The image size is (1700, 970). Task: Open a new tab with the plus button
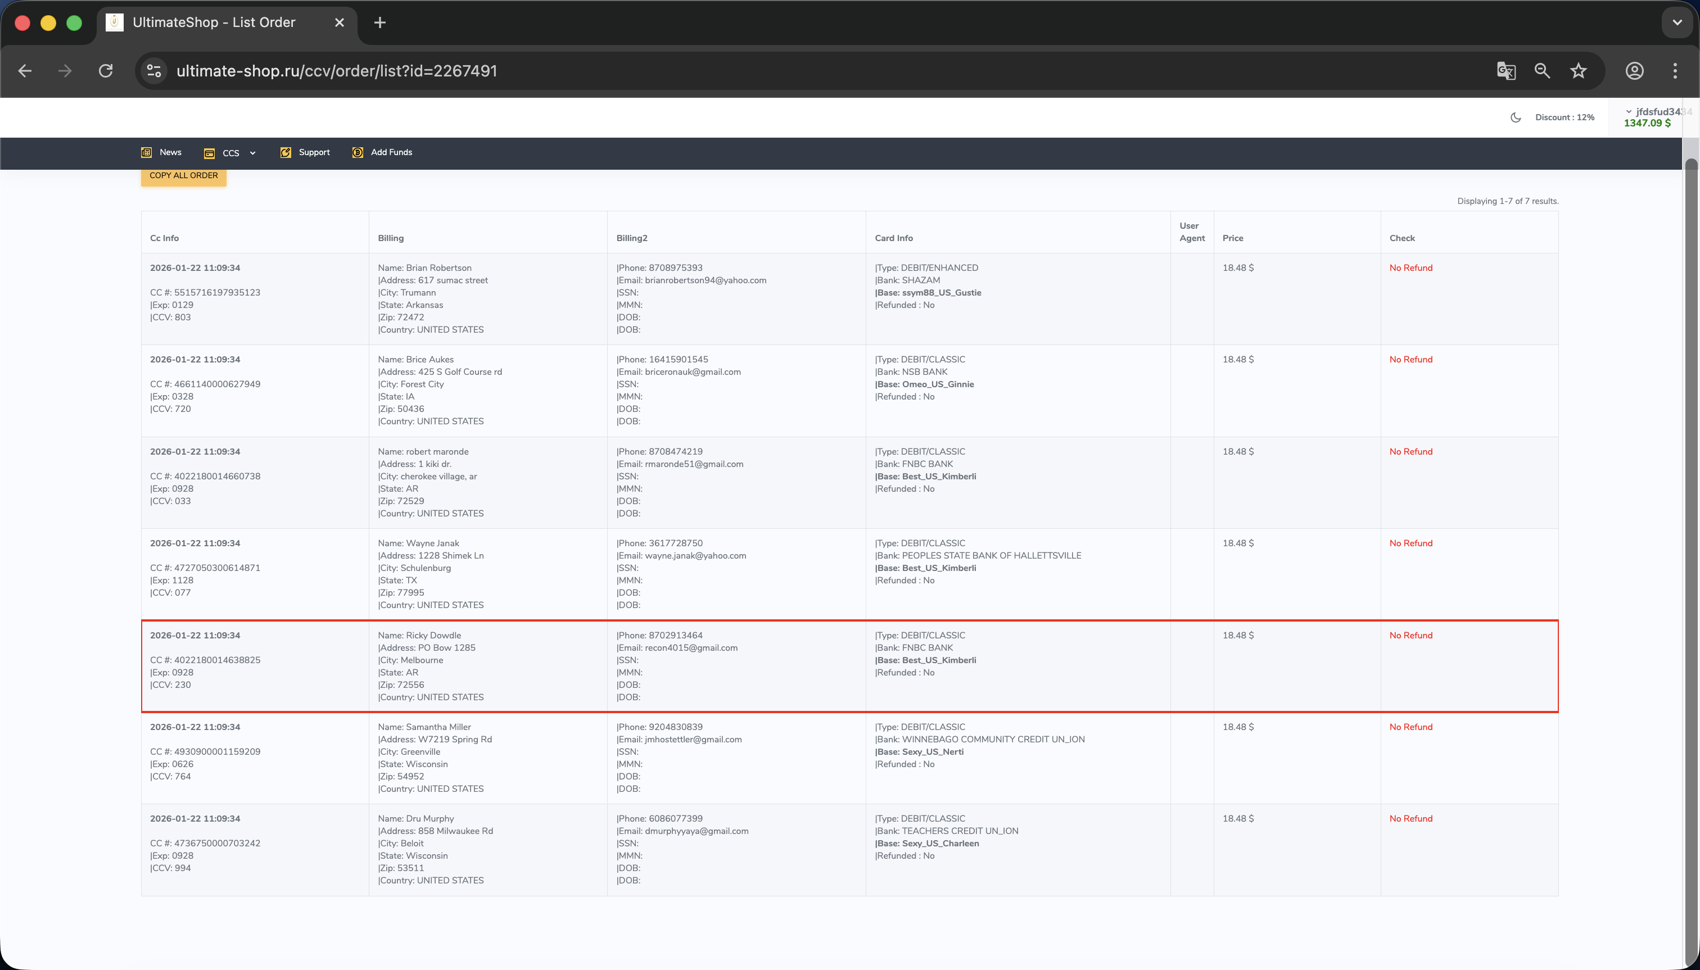(380, 22)
